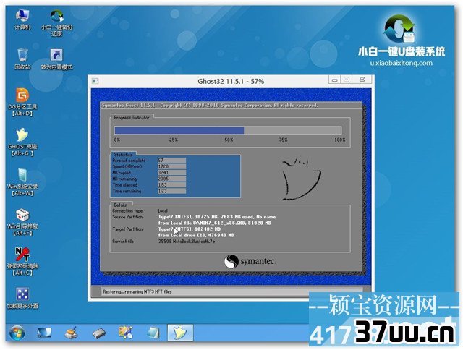Click Ghost32 window title bar icon
463x350 pixels.
coord(95,81)
